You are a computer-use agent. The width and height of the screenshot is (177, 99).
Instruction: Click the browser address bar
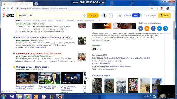point(84,9)
